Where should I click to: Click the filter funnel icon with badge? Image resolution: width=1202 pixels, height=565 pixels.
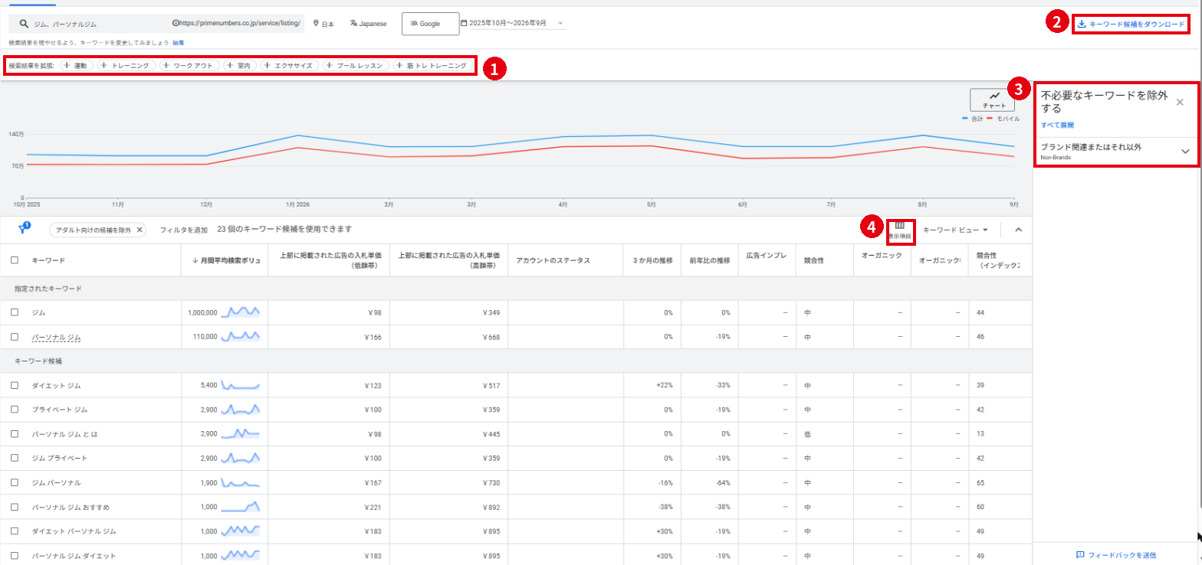[x=24, y=228]
